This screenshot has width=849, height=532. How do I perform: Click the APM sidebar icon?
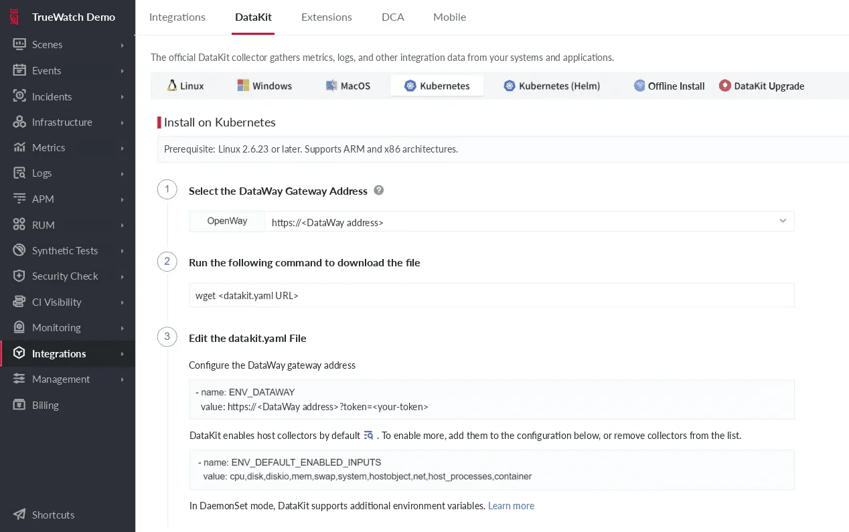pos(19,199)
